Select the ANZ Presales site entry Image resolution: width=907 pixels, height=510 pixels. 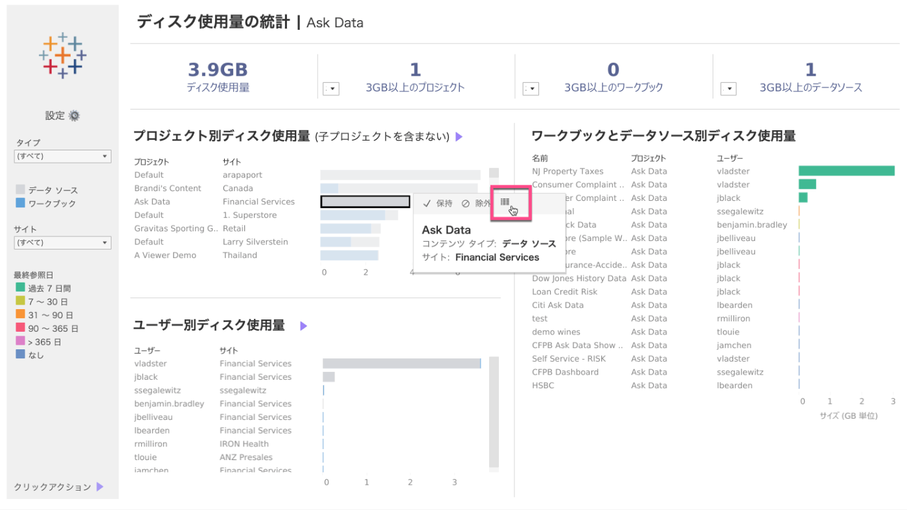point(246,458)
